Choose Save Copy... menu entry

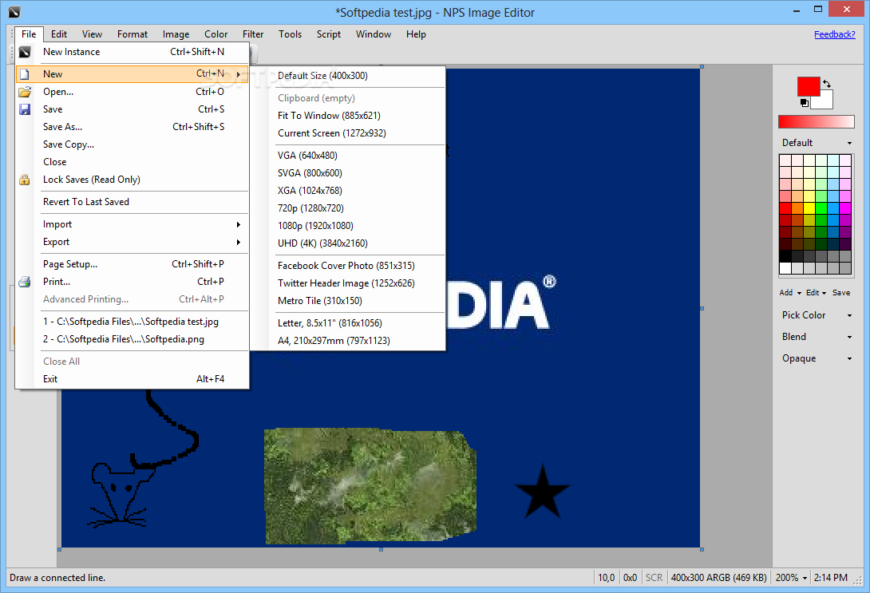click(132, 144)
